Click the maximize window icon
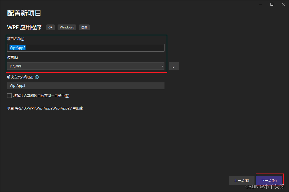The width and height of the screenshot is (289, 192). [x=272, y=4]
